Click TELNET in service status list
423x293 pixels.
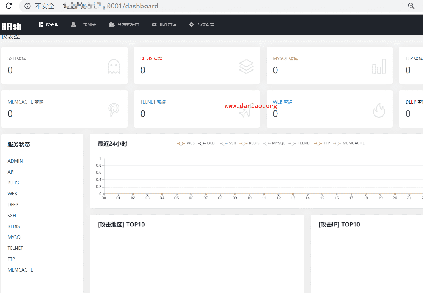tap(16, 248)
